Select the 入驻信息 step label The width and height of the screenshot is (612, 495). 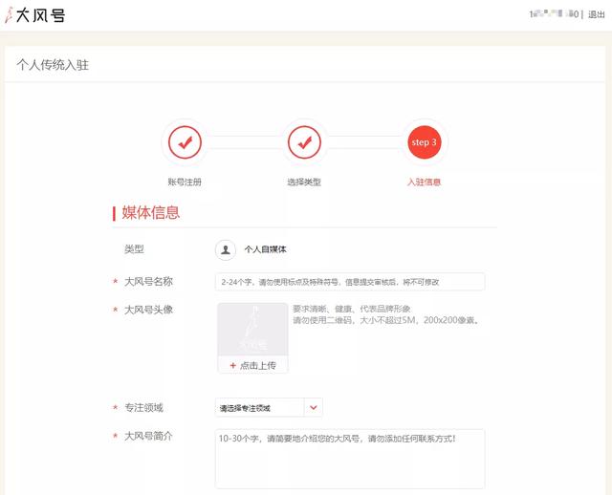(424, 182)
